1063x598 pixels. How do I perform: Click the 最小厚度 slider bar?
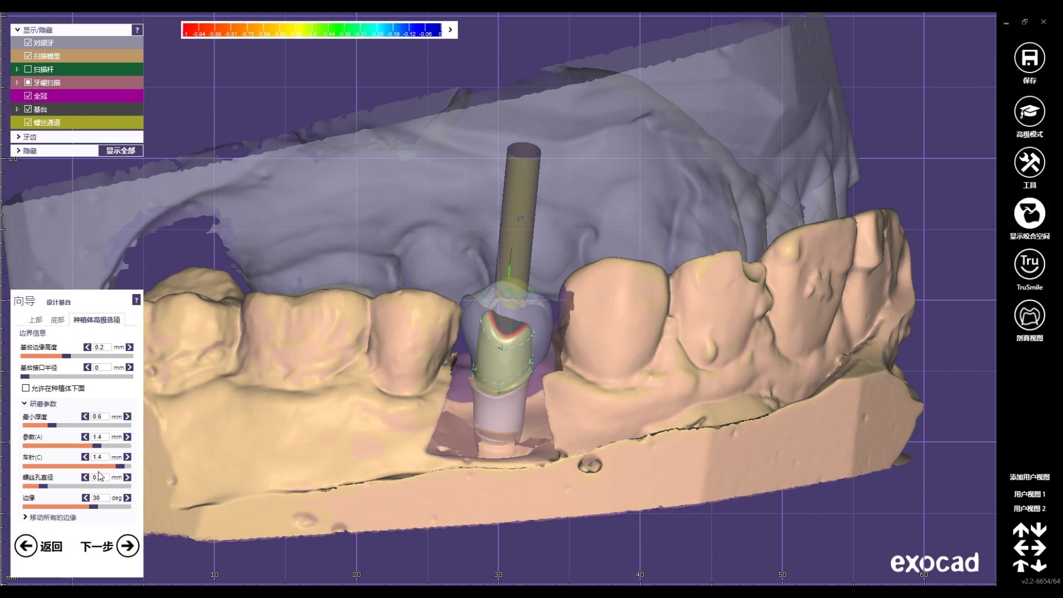pyautogui.click(x=76, y=425)
